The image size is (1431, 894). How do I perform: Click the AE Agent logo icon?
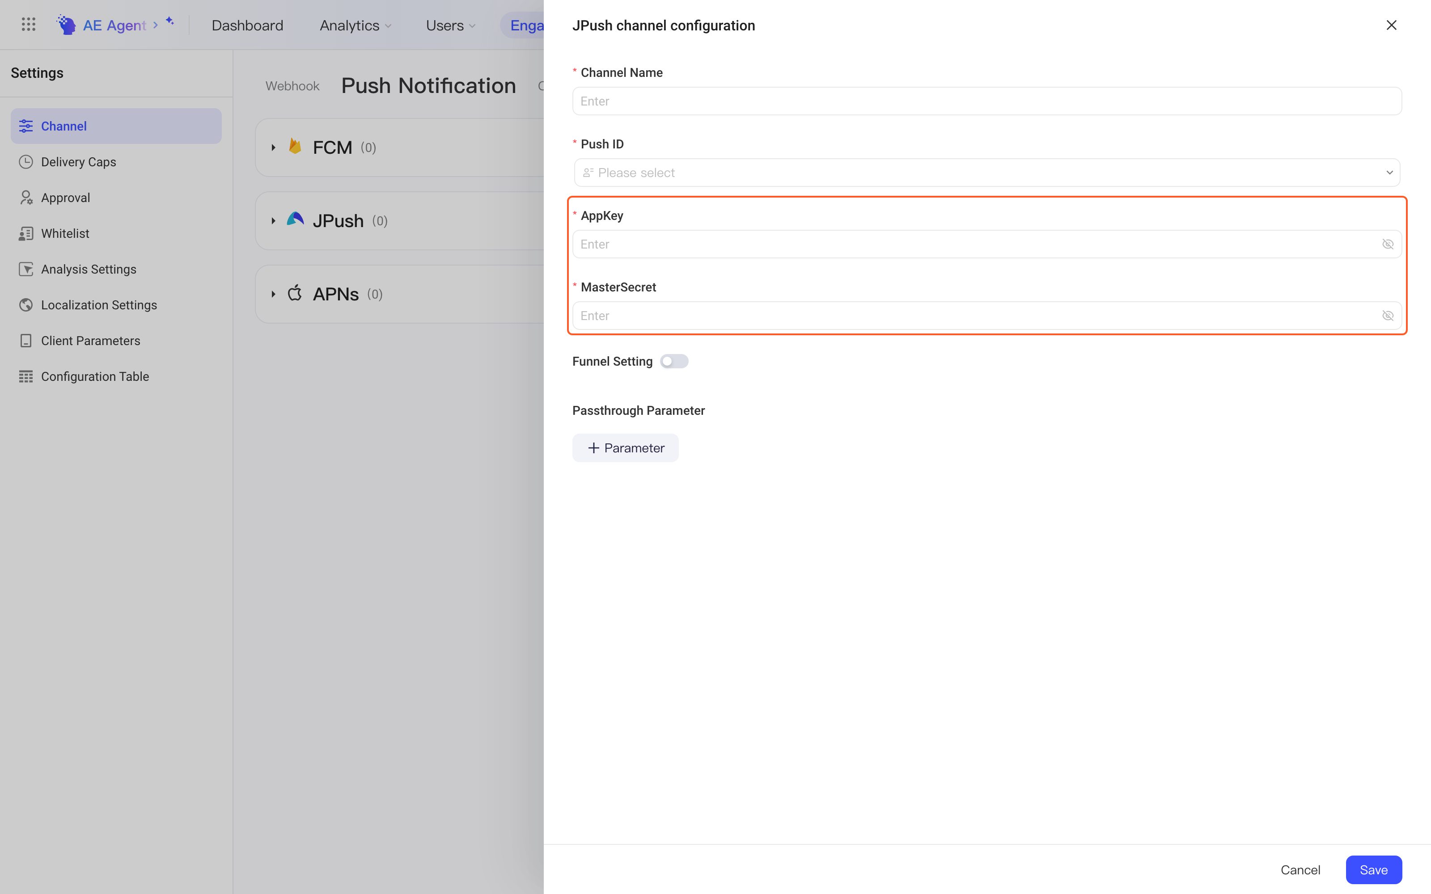(x=66, y=25)
